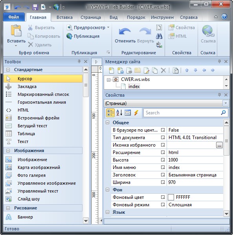The width and height of the screenshot is (233, 235).
Task: Collapse the CWER.ws.wbs tree node
Action: 108,80
